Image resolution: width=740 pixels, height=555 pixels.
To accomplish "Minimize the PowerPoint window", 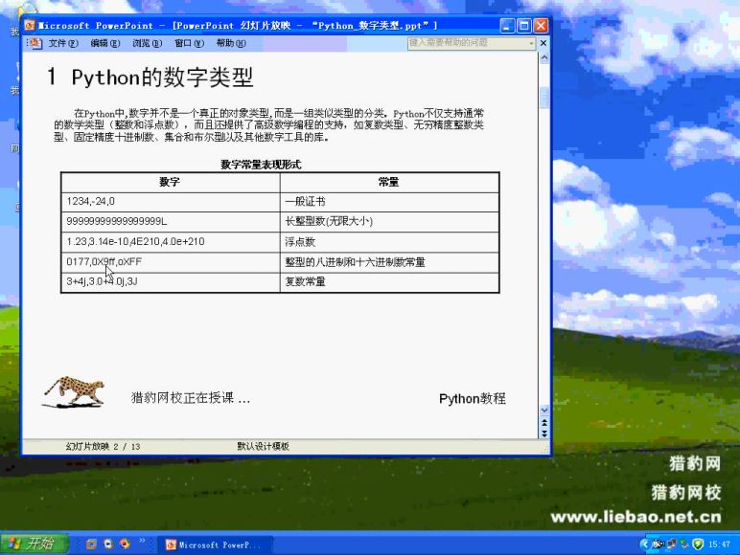I will point(507,26).
